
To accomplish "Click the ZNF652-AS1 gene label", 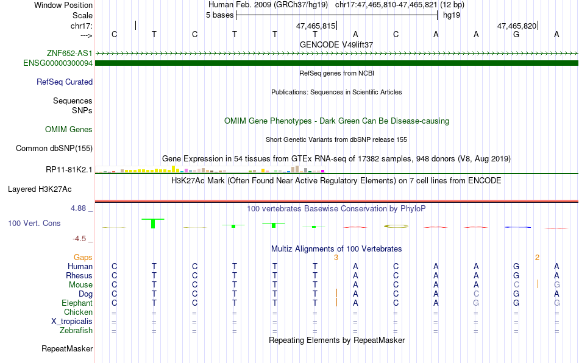I will click(69, 53).
